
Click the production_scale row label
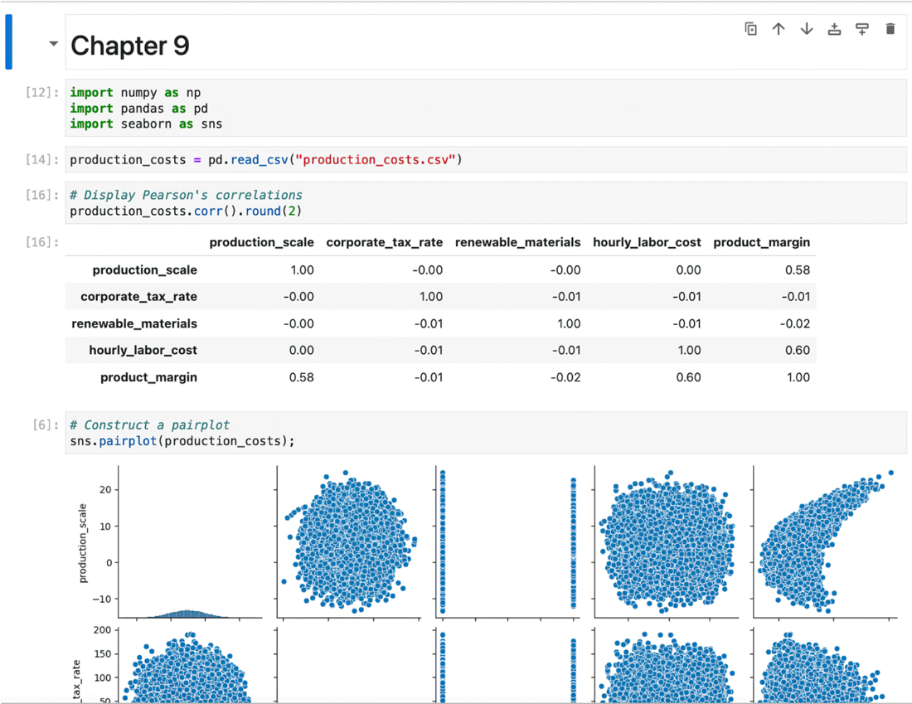click(145, 270)
